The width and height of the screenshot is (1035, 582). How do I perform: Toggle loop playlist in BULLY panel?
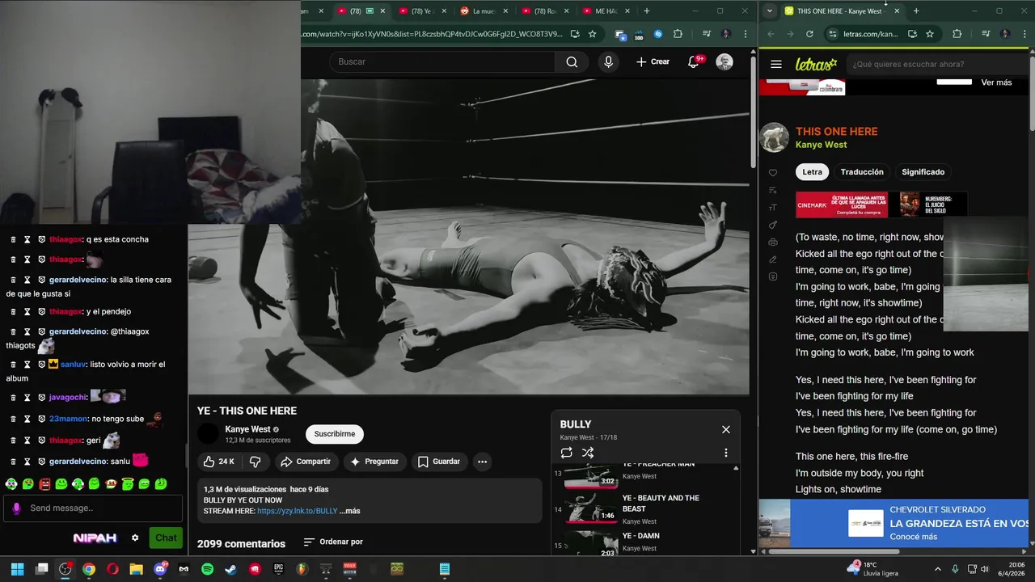pos(566,453)
